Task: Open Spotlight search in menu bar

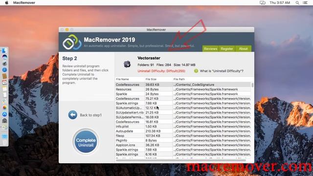Action: [297, 2]
